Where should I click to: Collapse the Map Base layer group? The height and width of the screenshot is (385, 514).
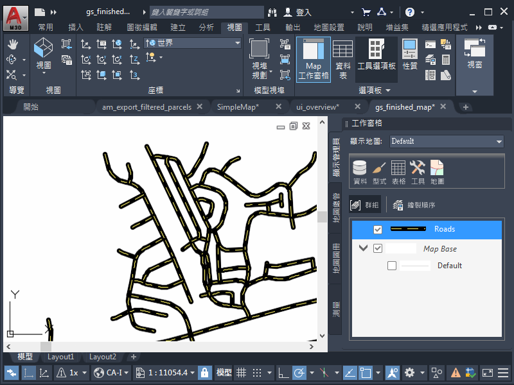pyautogui.click(x=364, y=248)
